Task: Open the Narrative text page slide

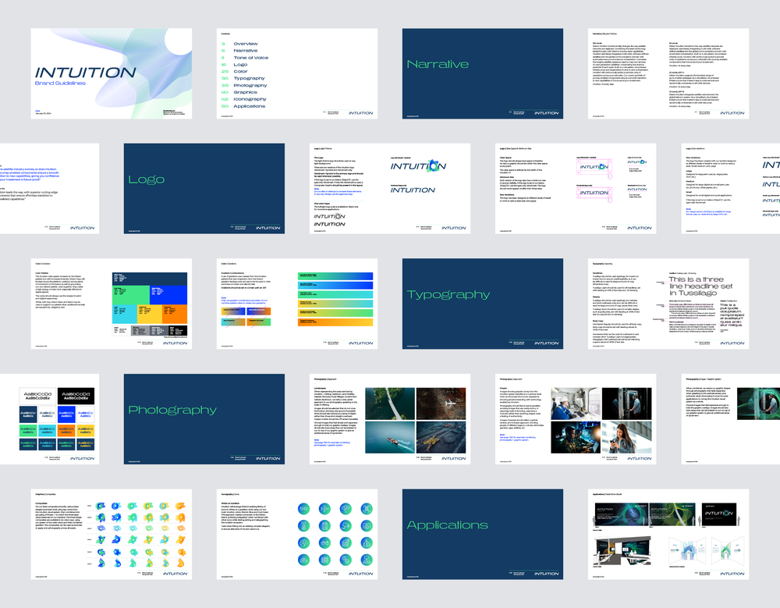Action: pyautogui.click(x=668, y=73)
